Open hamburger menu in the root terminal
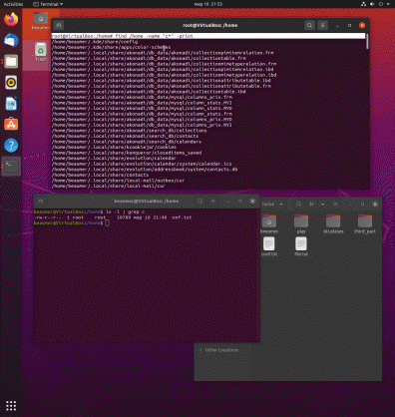The width and height of the screenshot is (395, 417). click(x=322, y=25)
